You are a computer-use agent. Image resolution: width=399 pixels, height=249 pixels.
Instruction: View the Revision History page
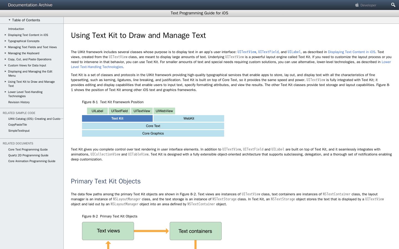pyautogui.click(x=19, y=102)
